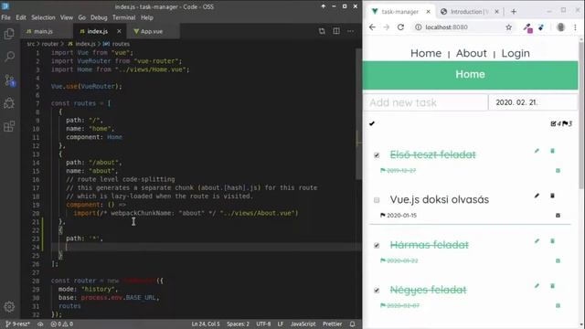Open a new browser tab

tap(514, 12)
